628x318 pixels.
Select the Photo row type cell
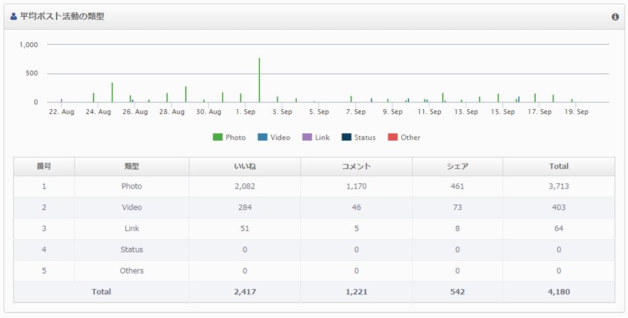(131, 187)
